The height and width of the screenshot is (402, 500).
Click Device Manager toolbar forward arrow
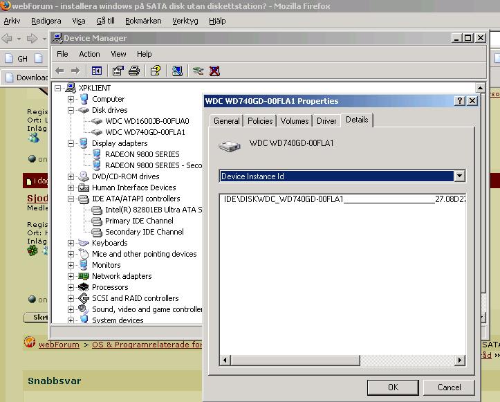pos(75,71)
